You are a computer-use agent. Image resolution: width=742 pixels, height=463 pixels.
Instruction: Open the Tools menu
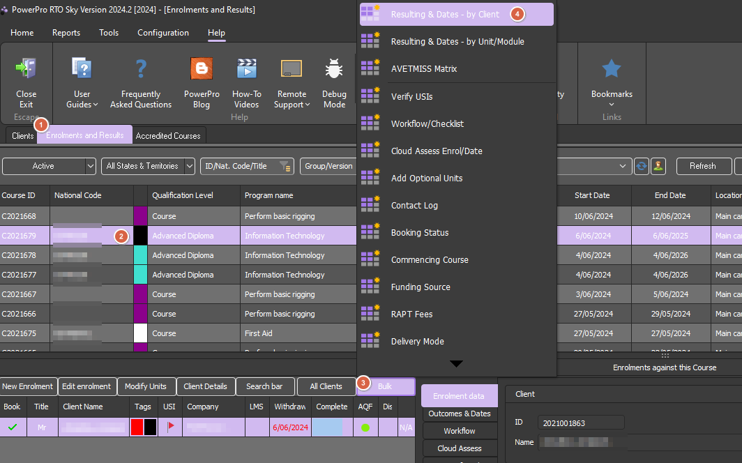pyautogui.click(x=108, y=33)
